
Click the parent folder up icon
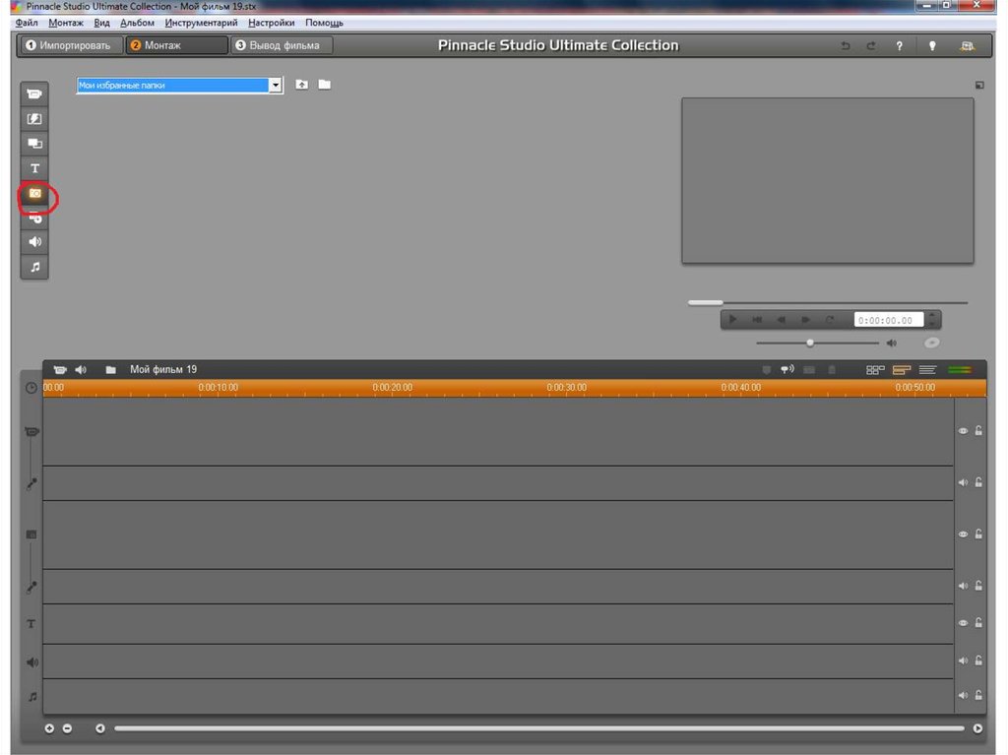pyautogui.click(x=301, y=85)
